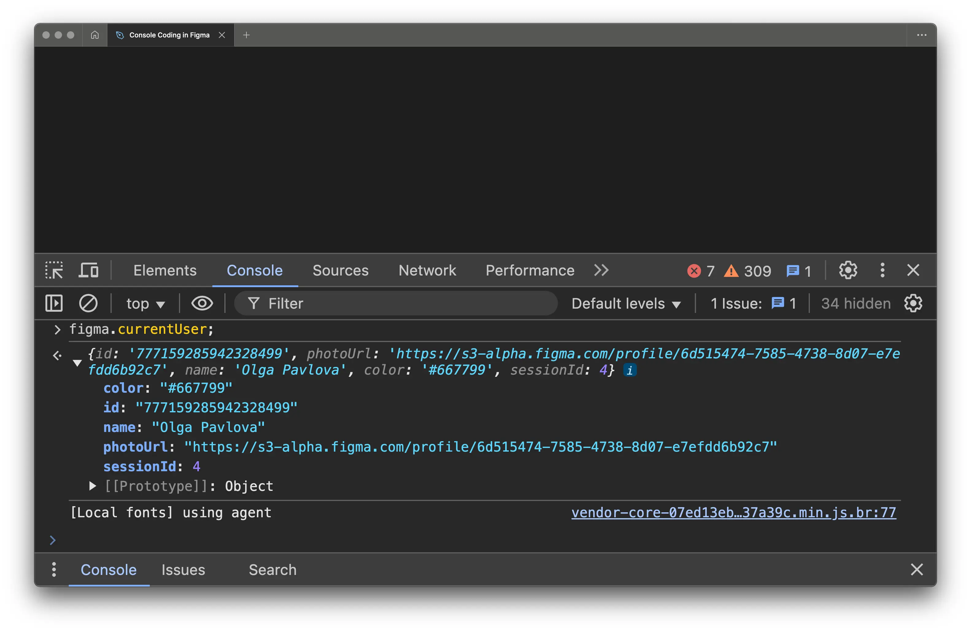The width and height of the screenshot is (971, 632).
Task: Open DevTools three-dot customize menu
Action: click(882, 270)
